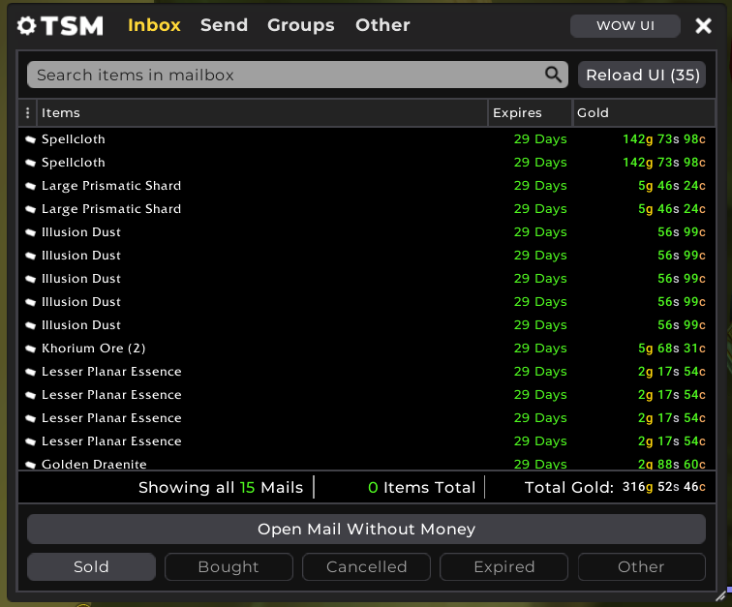Click the Total Gold 316g 52s 46c value
The image size is (732, 607).
tap(663, 487)
